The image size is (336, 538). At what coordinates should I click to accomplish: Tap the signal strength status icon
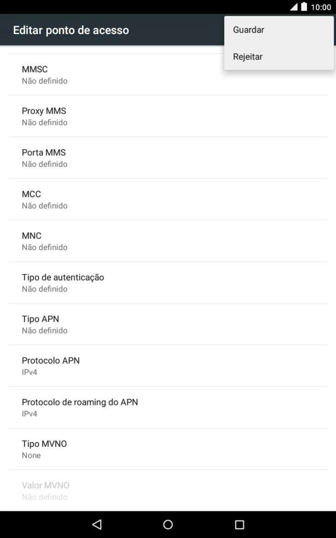pos(294,7)
